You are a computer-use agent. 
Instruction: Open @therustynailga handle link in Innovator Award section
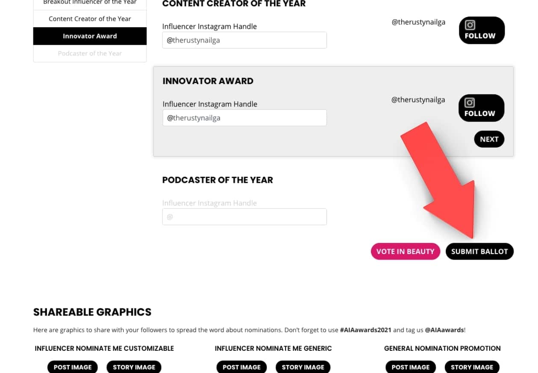tap(418, 100)
